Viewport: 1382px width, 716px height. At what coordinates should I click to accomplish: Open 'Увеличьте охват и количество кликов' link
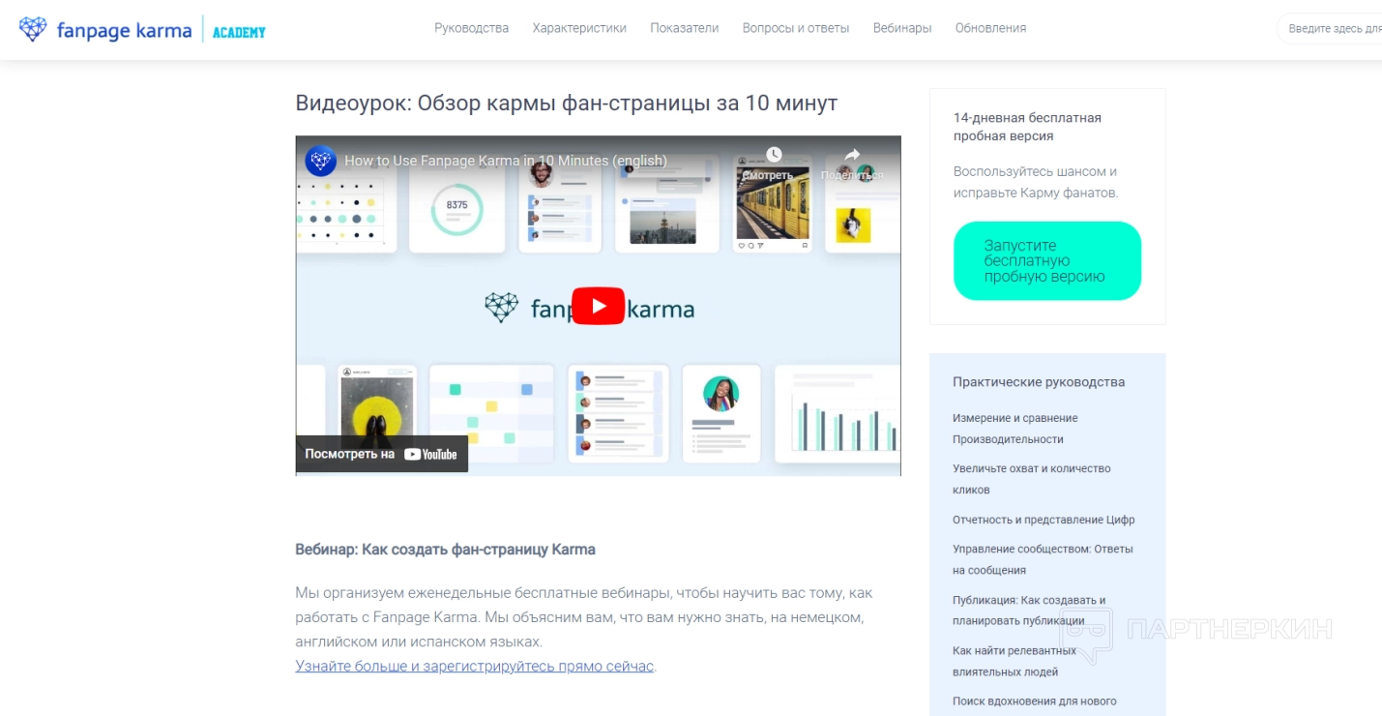click(1032, 479)
